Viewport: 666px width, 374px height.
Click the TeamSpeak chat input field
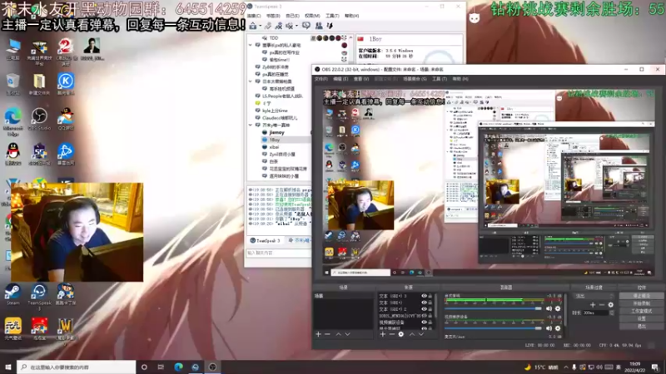click(x=279, y=253)
